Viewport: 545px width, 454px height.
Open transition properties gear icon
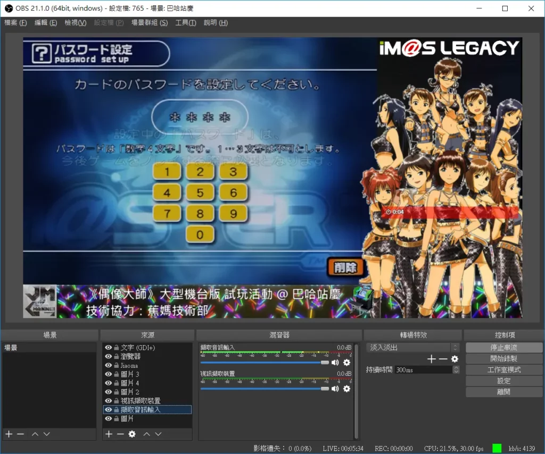click(x=455, y=359)
